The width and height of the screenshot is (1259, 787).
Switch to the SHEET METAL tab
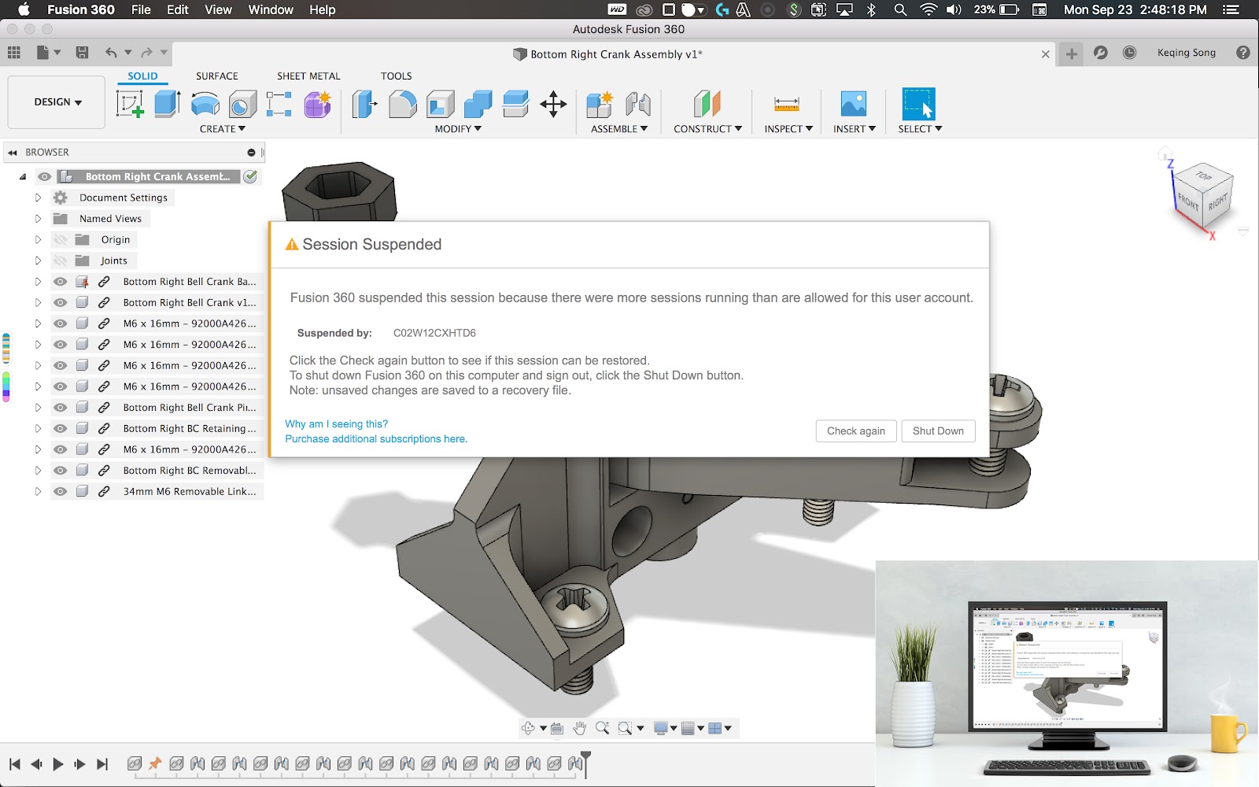pyautogui.click(x=308, y=76)
